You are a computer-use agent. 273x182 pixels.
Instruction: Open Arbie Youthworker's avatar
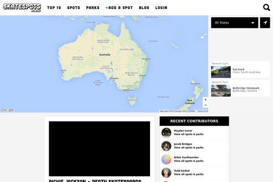pyautogui.click(x=166, y=159)
